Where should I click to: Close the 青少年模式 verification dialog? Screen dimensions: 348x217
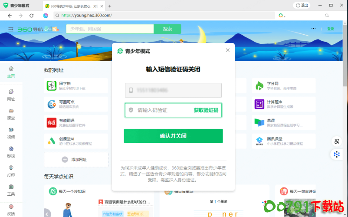[x=228, y=50]
